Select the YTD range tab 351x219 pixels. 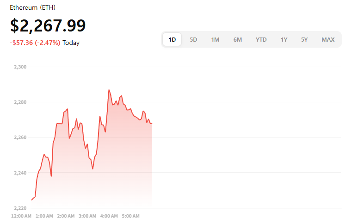(x=261, y=40)
